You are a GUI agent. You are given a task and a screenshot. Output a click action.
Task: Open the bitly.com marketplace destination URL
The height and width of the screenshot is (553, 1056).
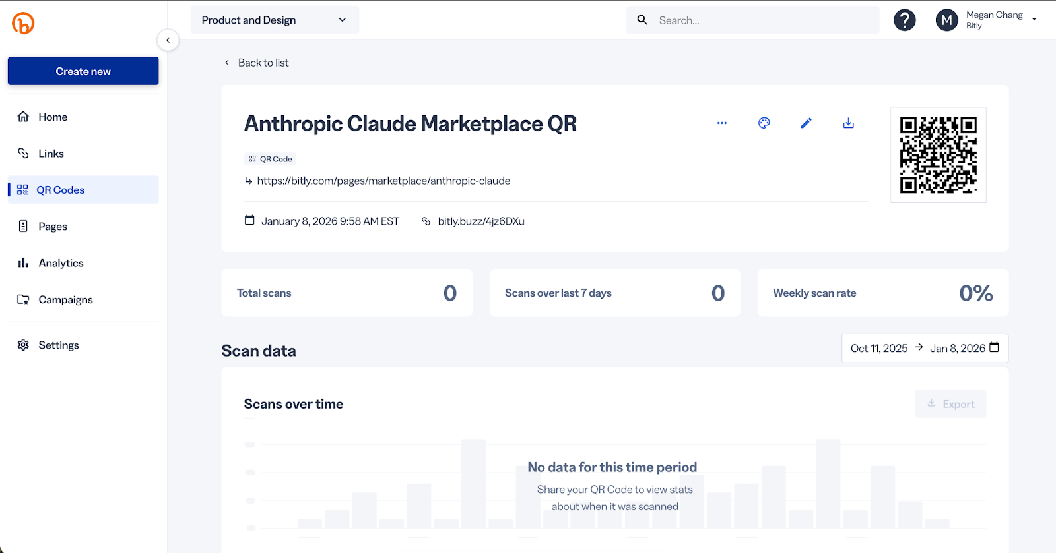(x=383, y=181)
